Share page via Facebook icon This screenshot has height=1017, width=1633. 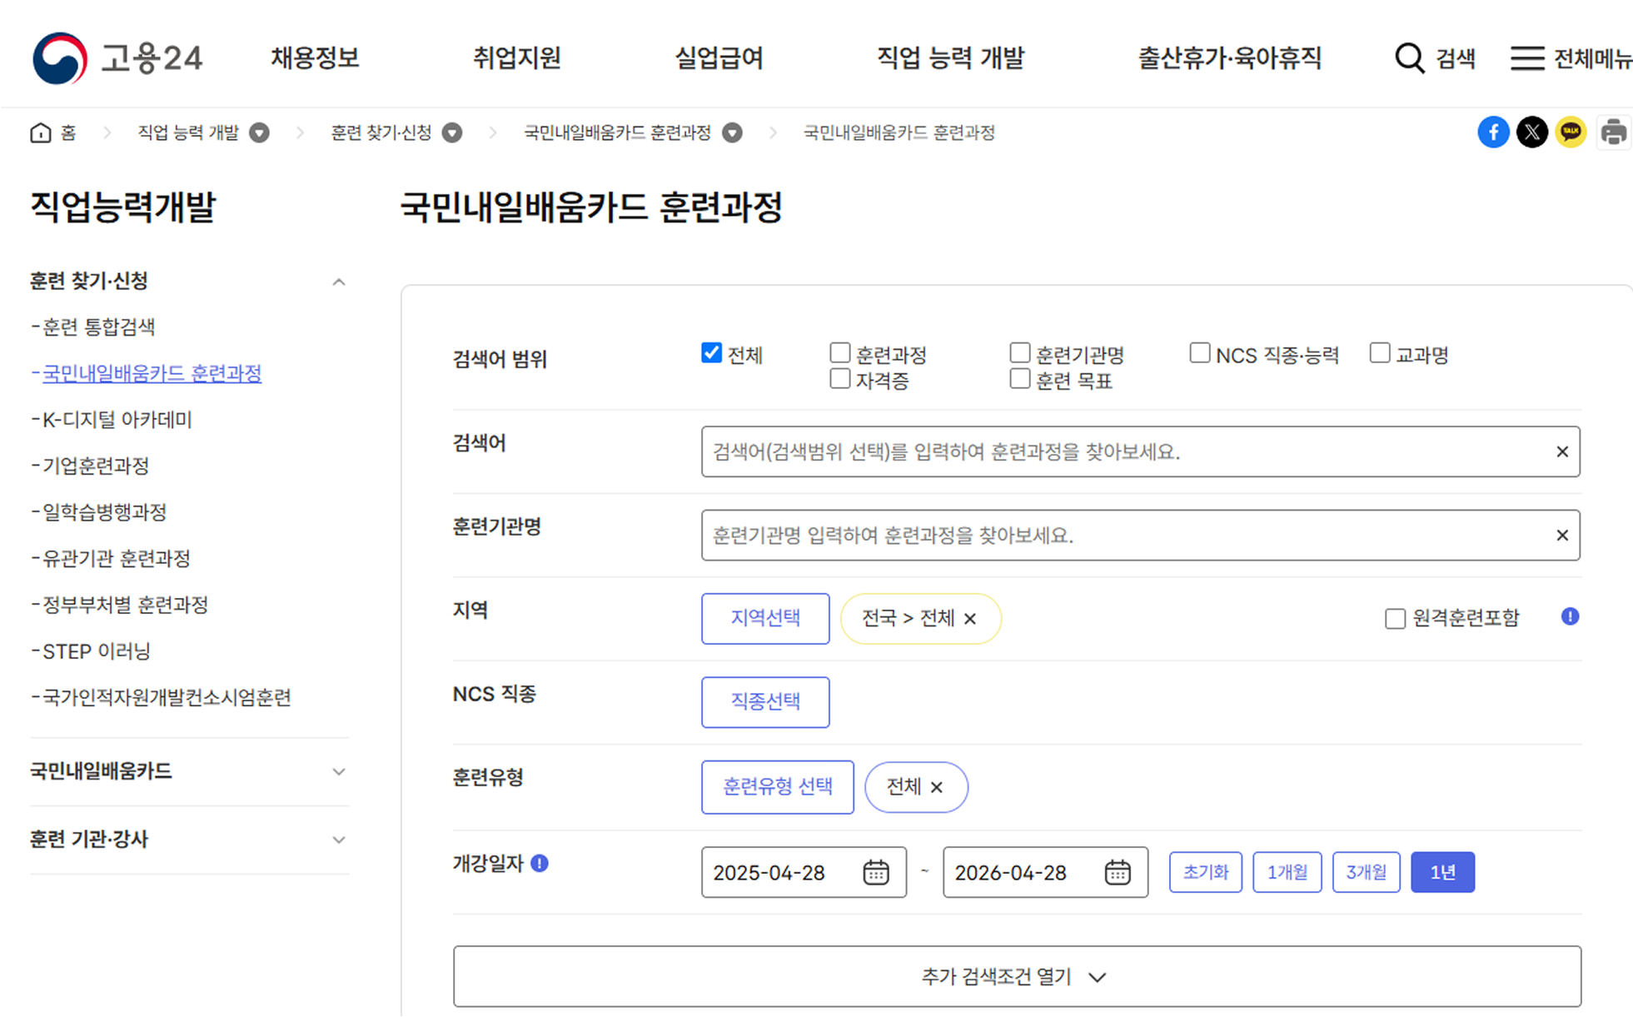point(1493,132)
